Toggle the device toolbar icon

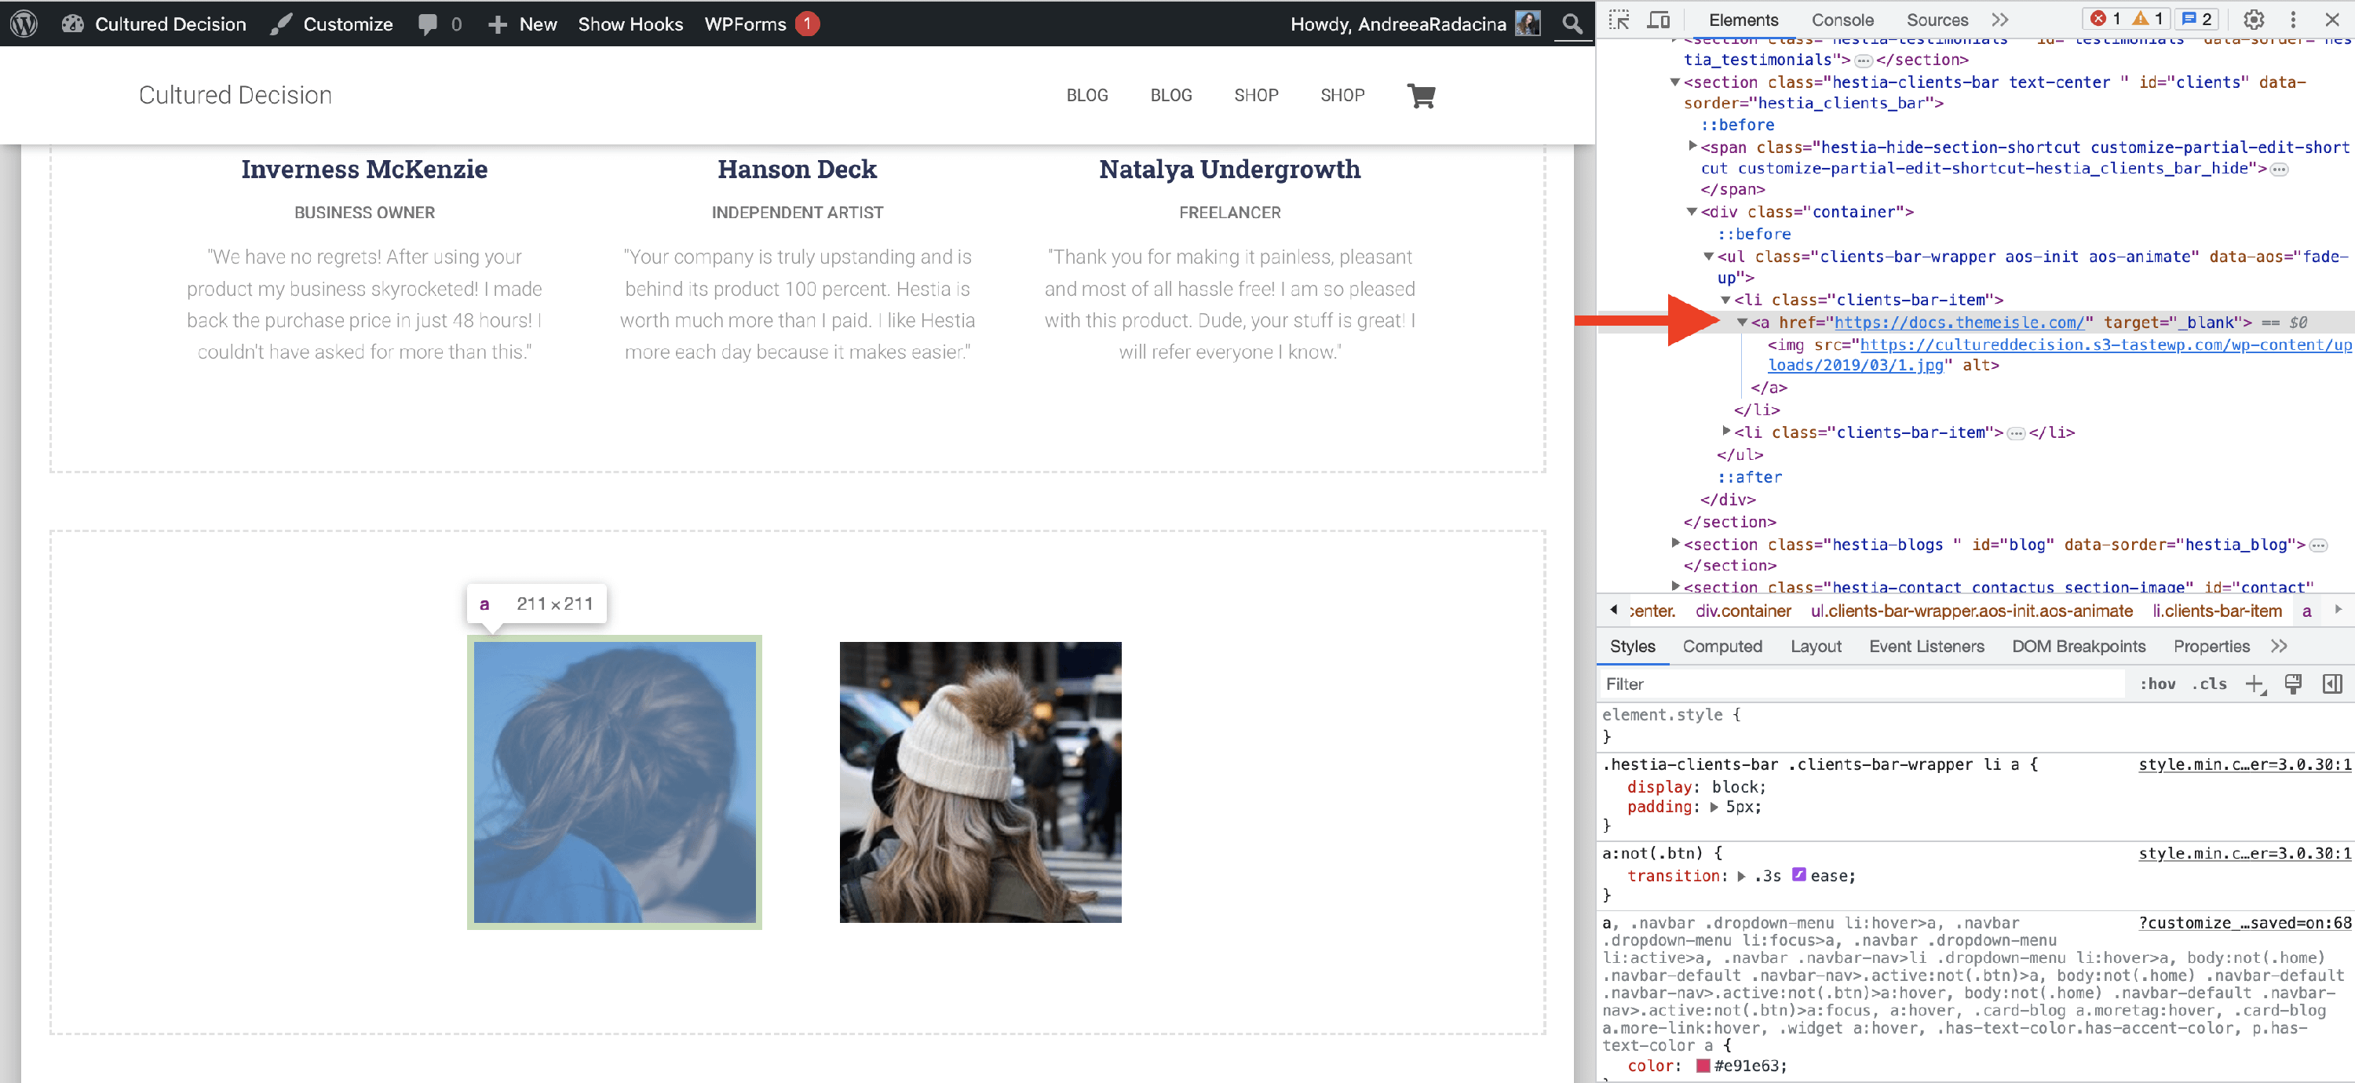(1659, 20)
